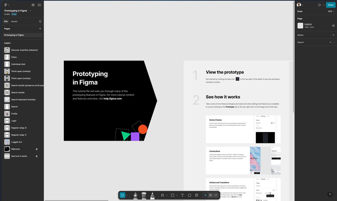The height and width of the screenshot is (201, 337).
Task: Click the Share button
Action: pos(331,5)
